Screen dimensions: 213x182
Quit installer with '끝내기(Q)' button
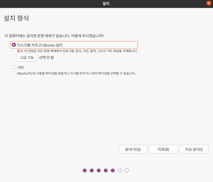click(x=133, y=149)
